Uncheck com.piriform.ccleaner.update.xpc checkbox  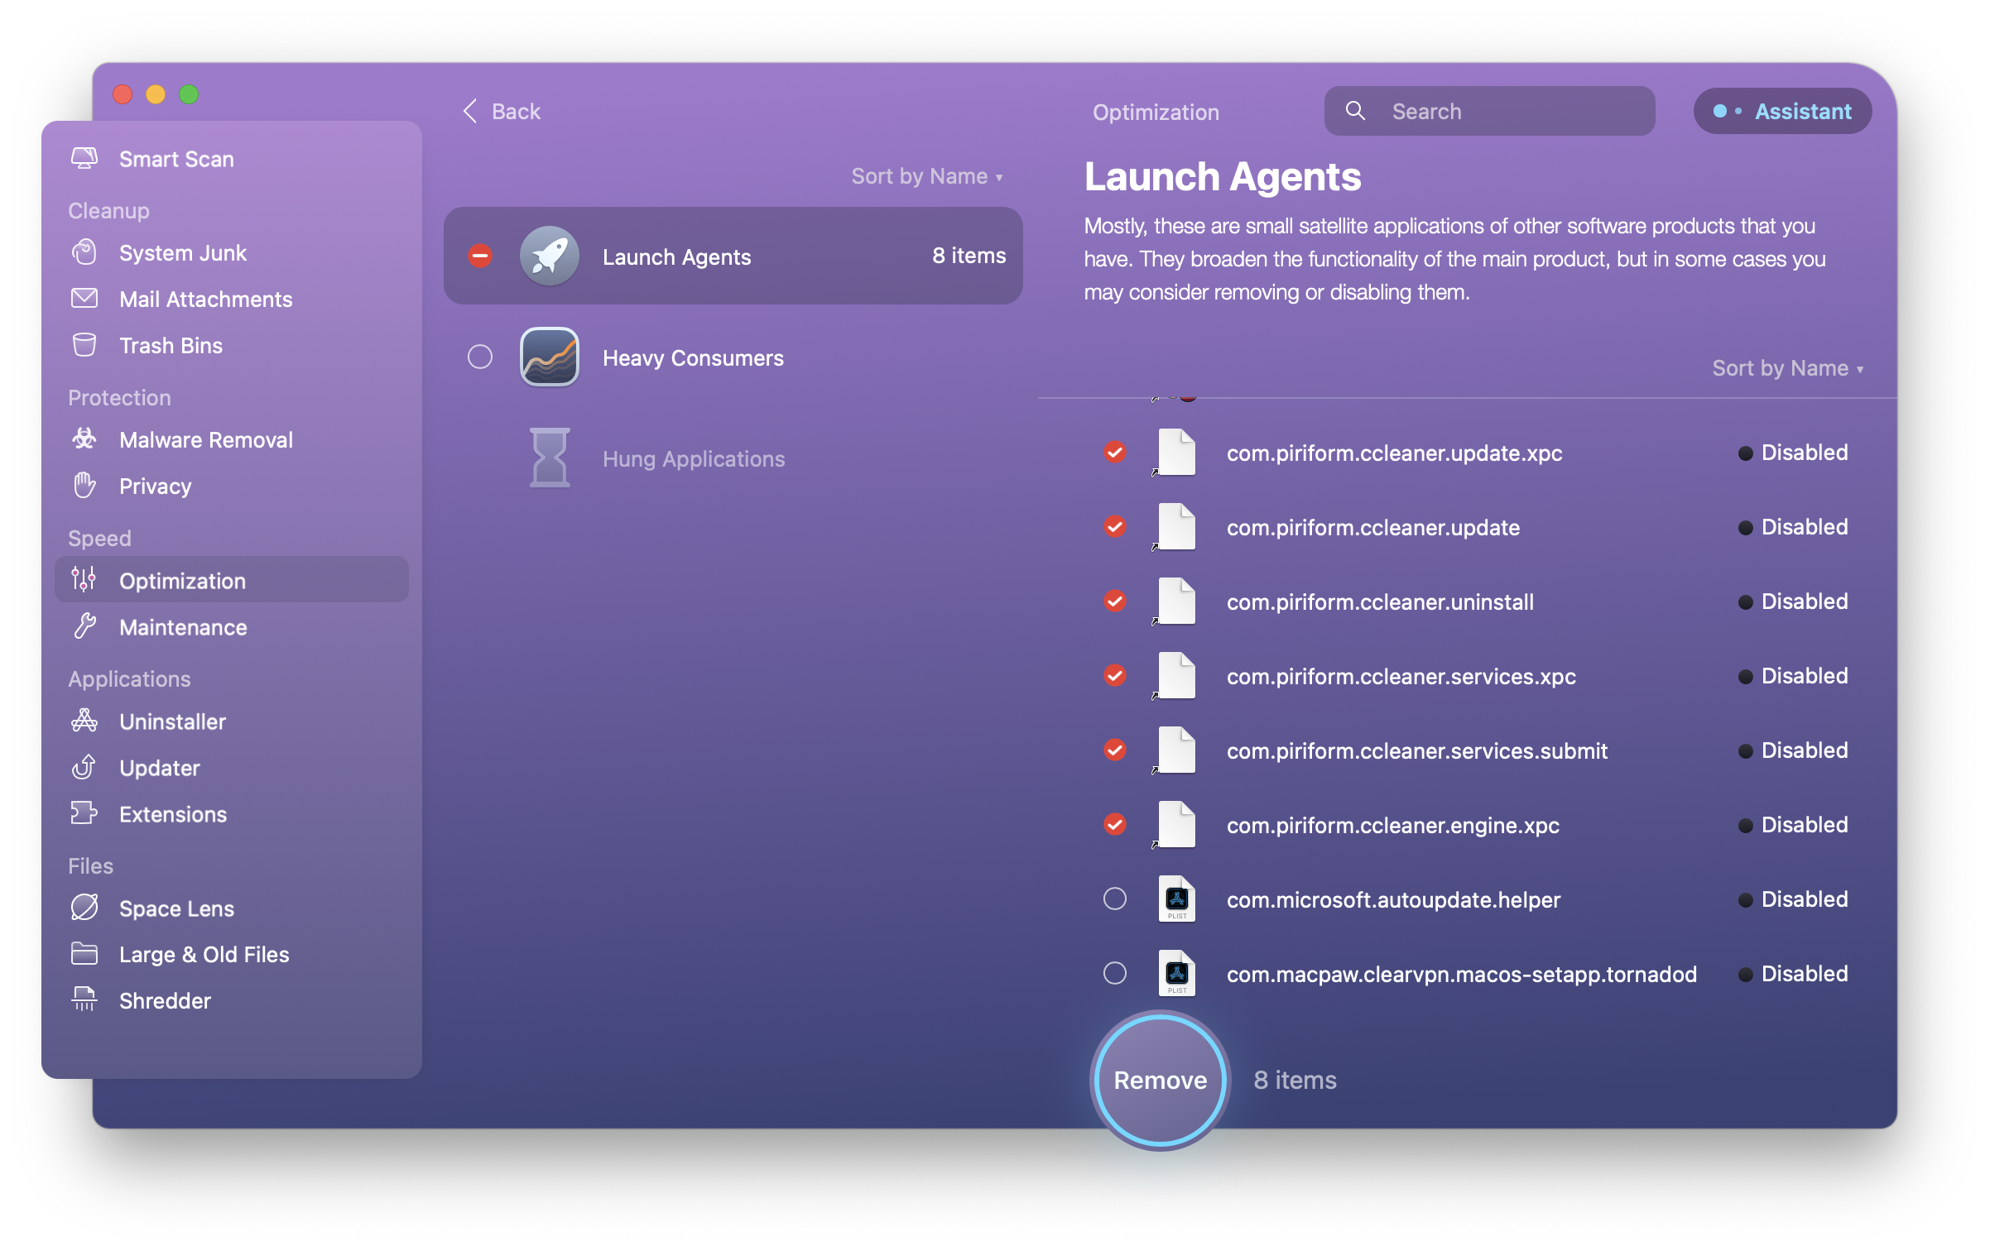tap(1115, 453)
